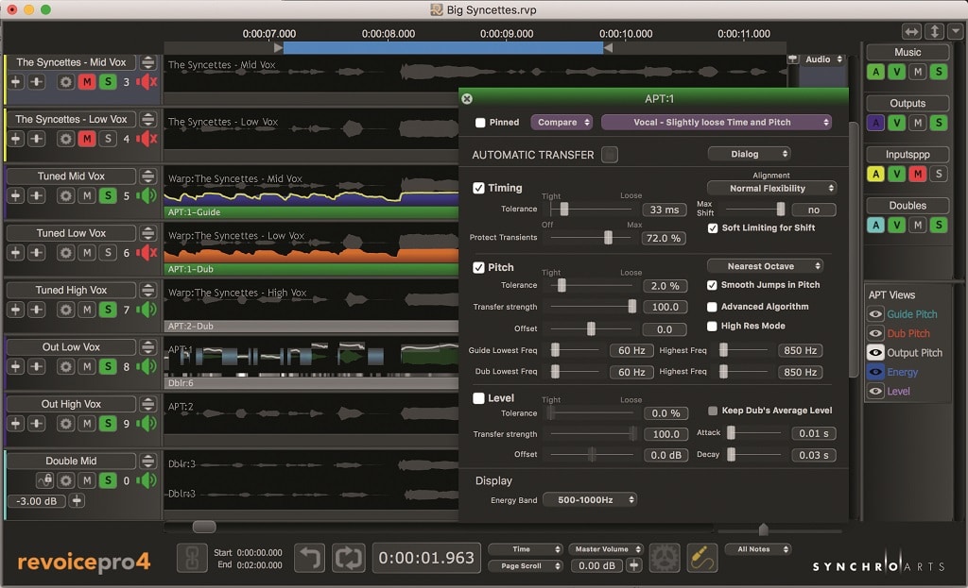Toggle the Automatic Transfer button
The width and height of the screenshot is (968, 588).
pos(610,155)
